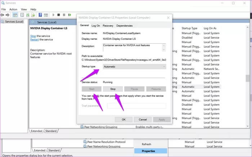Close the NVIDIA properties dialog
The height and width of the screenshot is (157, 252).
[168, 18]
